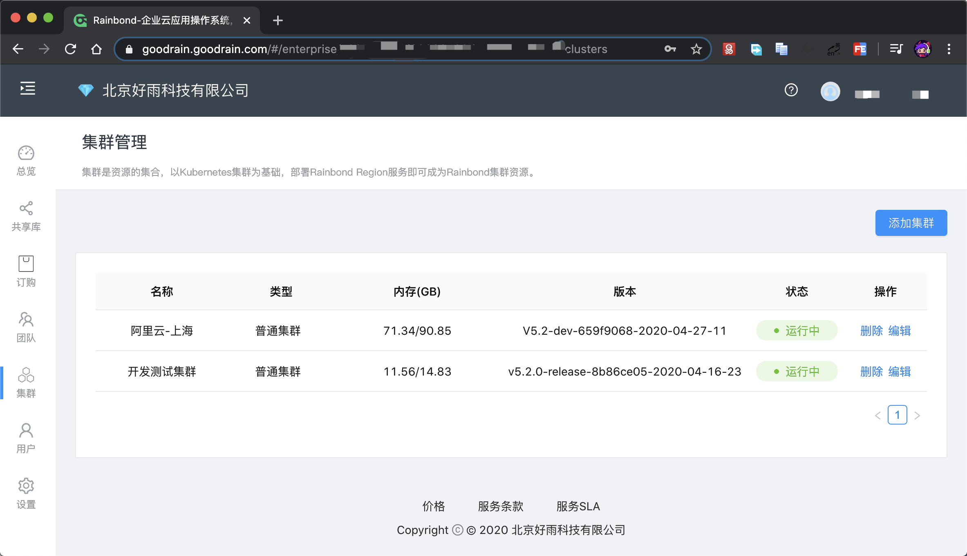Image resolution: width=967 pixels, height=556 pixels.
Task: Click 普通集群 type for 开发测试集群
Action: coord(278,371)
